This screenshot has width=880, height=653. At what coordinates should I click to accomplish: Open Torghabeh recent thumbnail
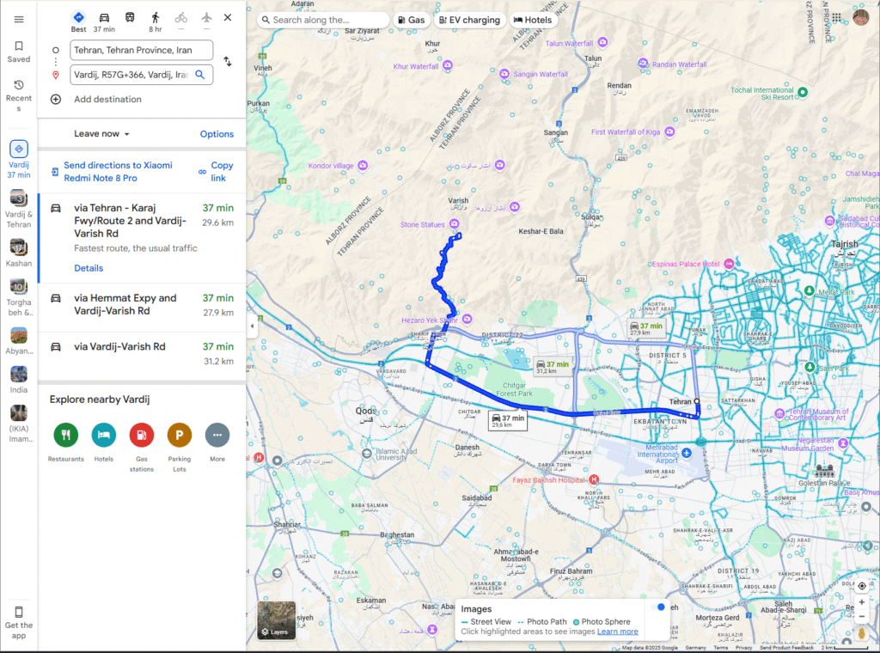tap(19, 297)
